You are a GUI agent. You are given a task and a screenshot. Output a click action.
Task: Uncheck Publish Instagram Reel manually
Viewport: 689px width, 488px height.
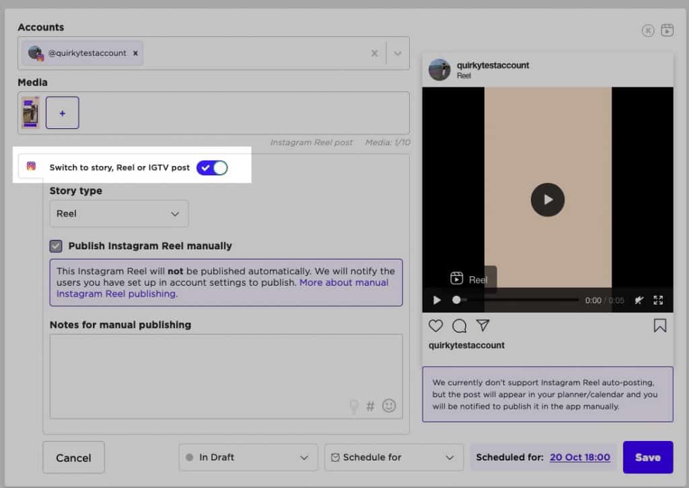point(57,246)
